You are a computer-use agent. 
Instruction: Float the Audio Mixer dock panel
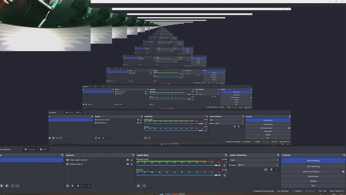click(226, 155)
